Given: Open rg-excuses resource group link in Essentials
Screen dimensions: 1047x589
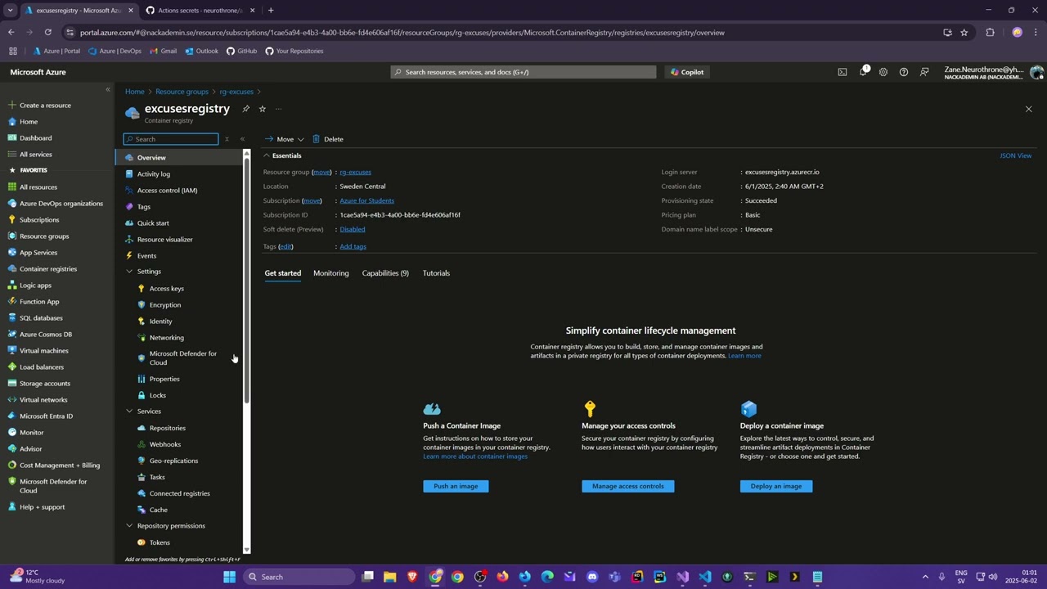Looking at the screenshot, I should pyautogui.click(x=355, y=172).
